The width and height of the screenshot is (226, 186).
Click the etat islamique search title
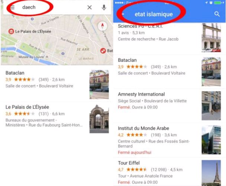[x=154, y=14]
